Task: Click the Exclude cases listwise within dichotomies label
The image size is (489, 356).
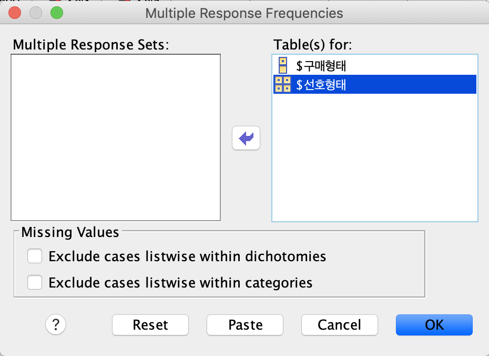Action: point(187,256)
